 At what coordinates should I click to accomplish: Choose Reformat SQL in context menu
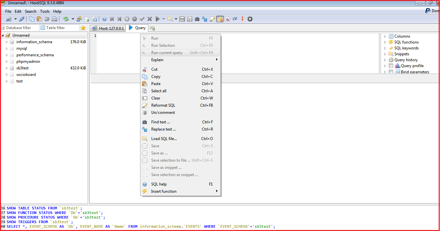coord(180,105)
